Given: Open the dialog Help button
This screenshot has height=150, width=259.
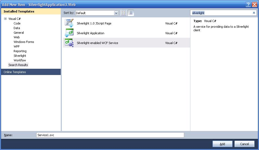Looking at the screenshot, I should pyautogui.click(x=248, y=4).
